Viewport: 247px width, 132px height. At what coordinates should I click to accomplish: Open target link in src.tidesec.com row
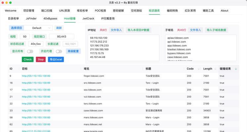pos(36,83)
